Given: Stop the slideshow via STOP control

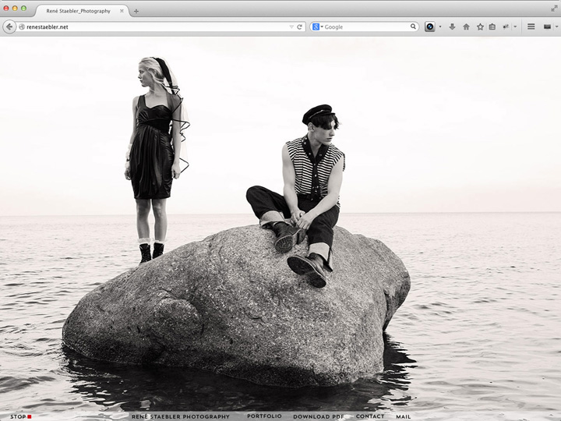Looking at the screenshot, I should 20,416.
